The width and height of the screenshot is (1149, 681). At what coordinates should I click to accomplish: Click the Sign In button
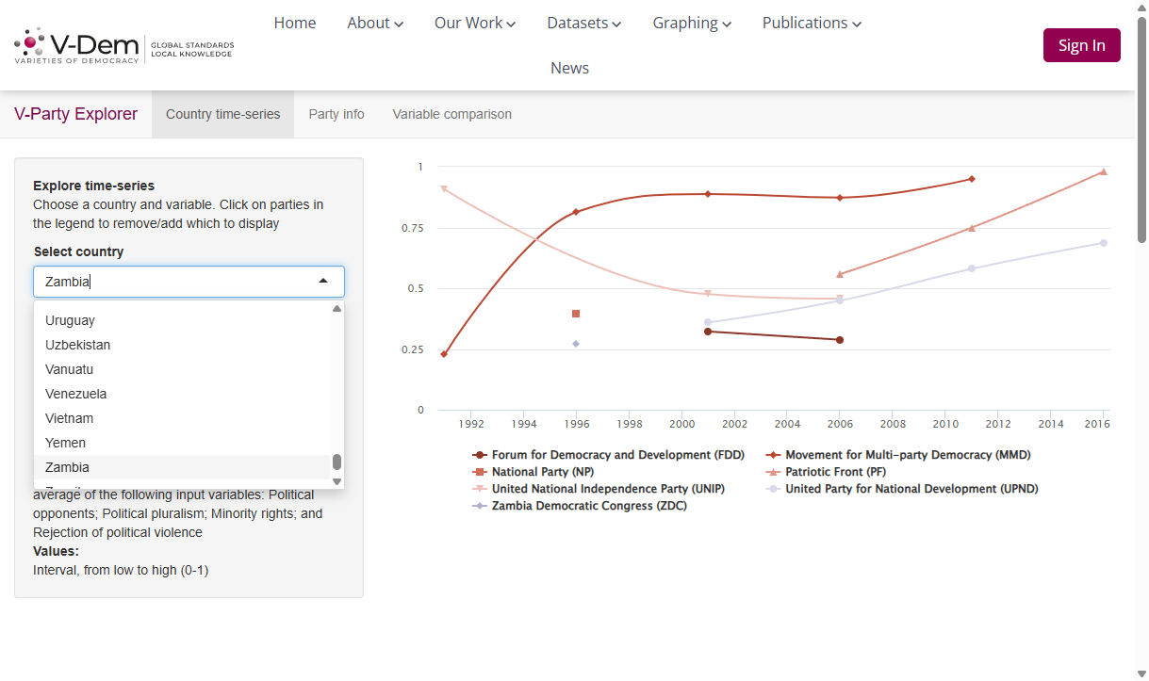click(1081, 45)
